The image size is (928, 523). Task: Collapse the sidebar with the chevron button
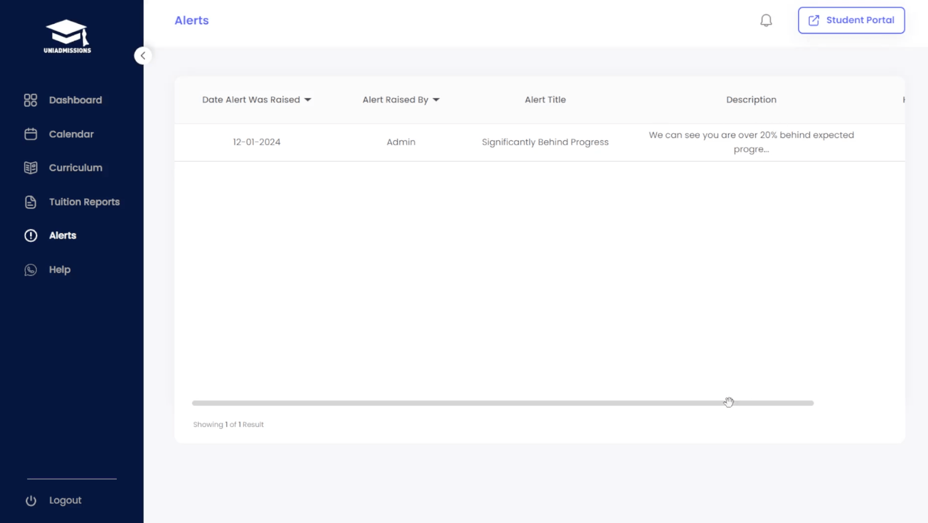click(x=143, y=56)
